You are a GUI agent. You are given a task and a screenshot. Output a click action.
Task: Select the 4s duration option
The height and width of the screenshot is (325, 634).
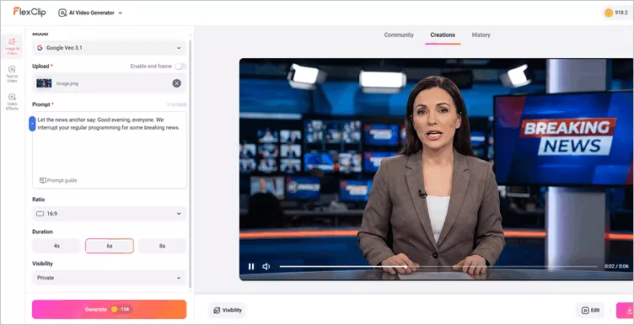(x=56, y=246)
